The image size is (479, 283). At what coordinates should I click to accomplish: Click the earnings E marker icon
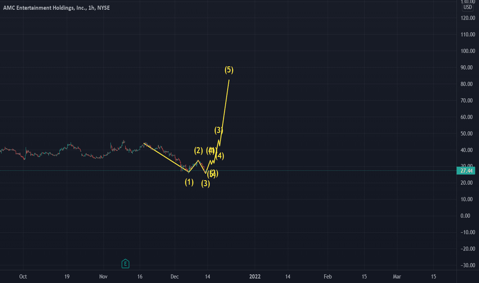pyautogui.click(x=125, y=263)
